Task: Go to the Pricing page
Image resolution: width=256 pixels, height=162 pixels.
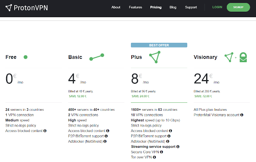Action: coord(156,7)
